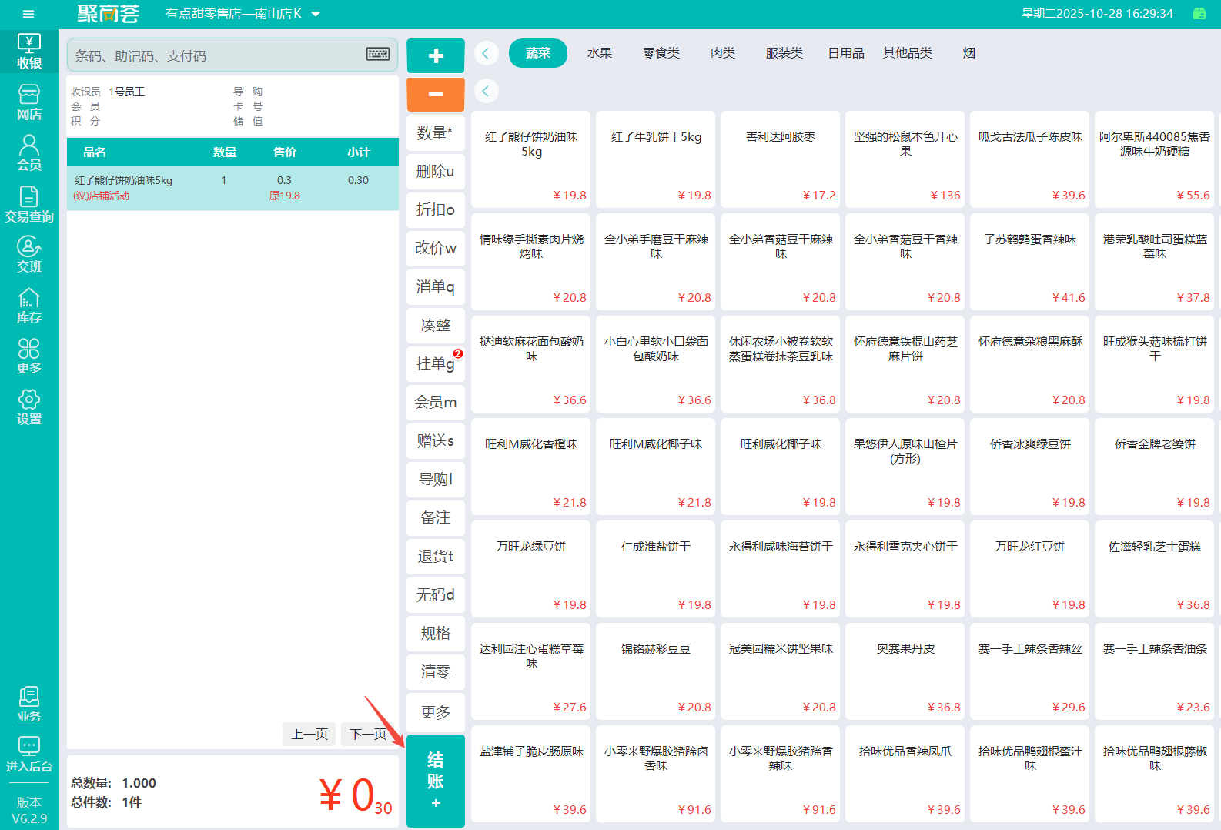The width and height of the screenshot is (1221, 830).
Task: Click the orange minus quantity button
Action: coord(436,94)
